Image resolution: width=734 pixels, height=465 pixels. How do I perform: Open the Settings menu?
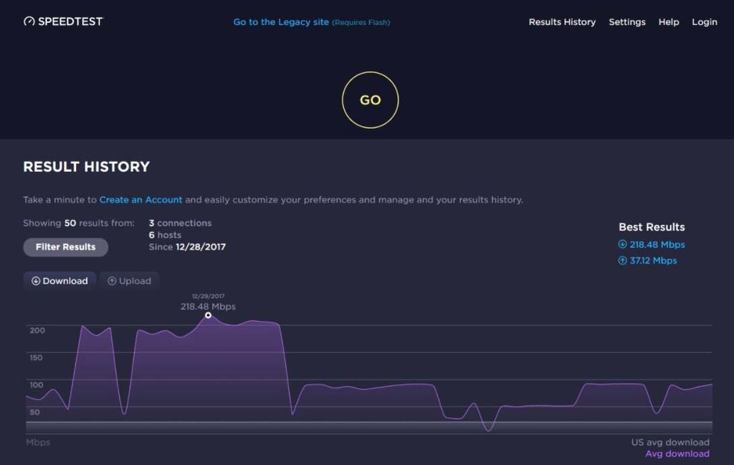627,22
